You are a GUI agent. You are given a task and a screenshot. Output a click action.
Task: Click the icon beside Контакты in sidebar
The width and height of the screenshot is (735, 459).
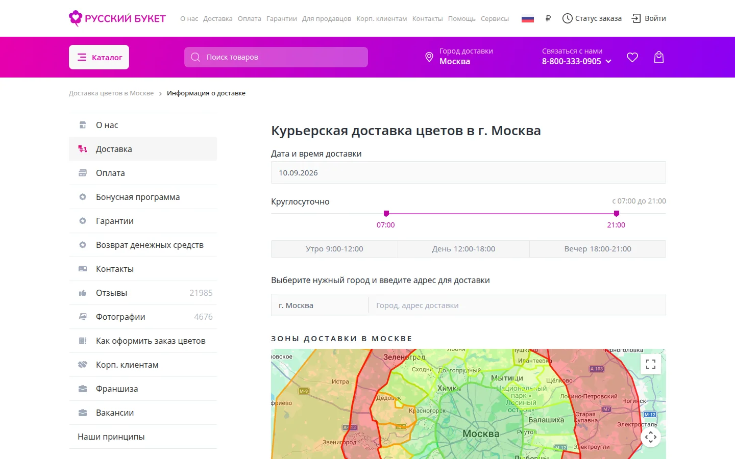point(83,269)
